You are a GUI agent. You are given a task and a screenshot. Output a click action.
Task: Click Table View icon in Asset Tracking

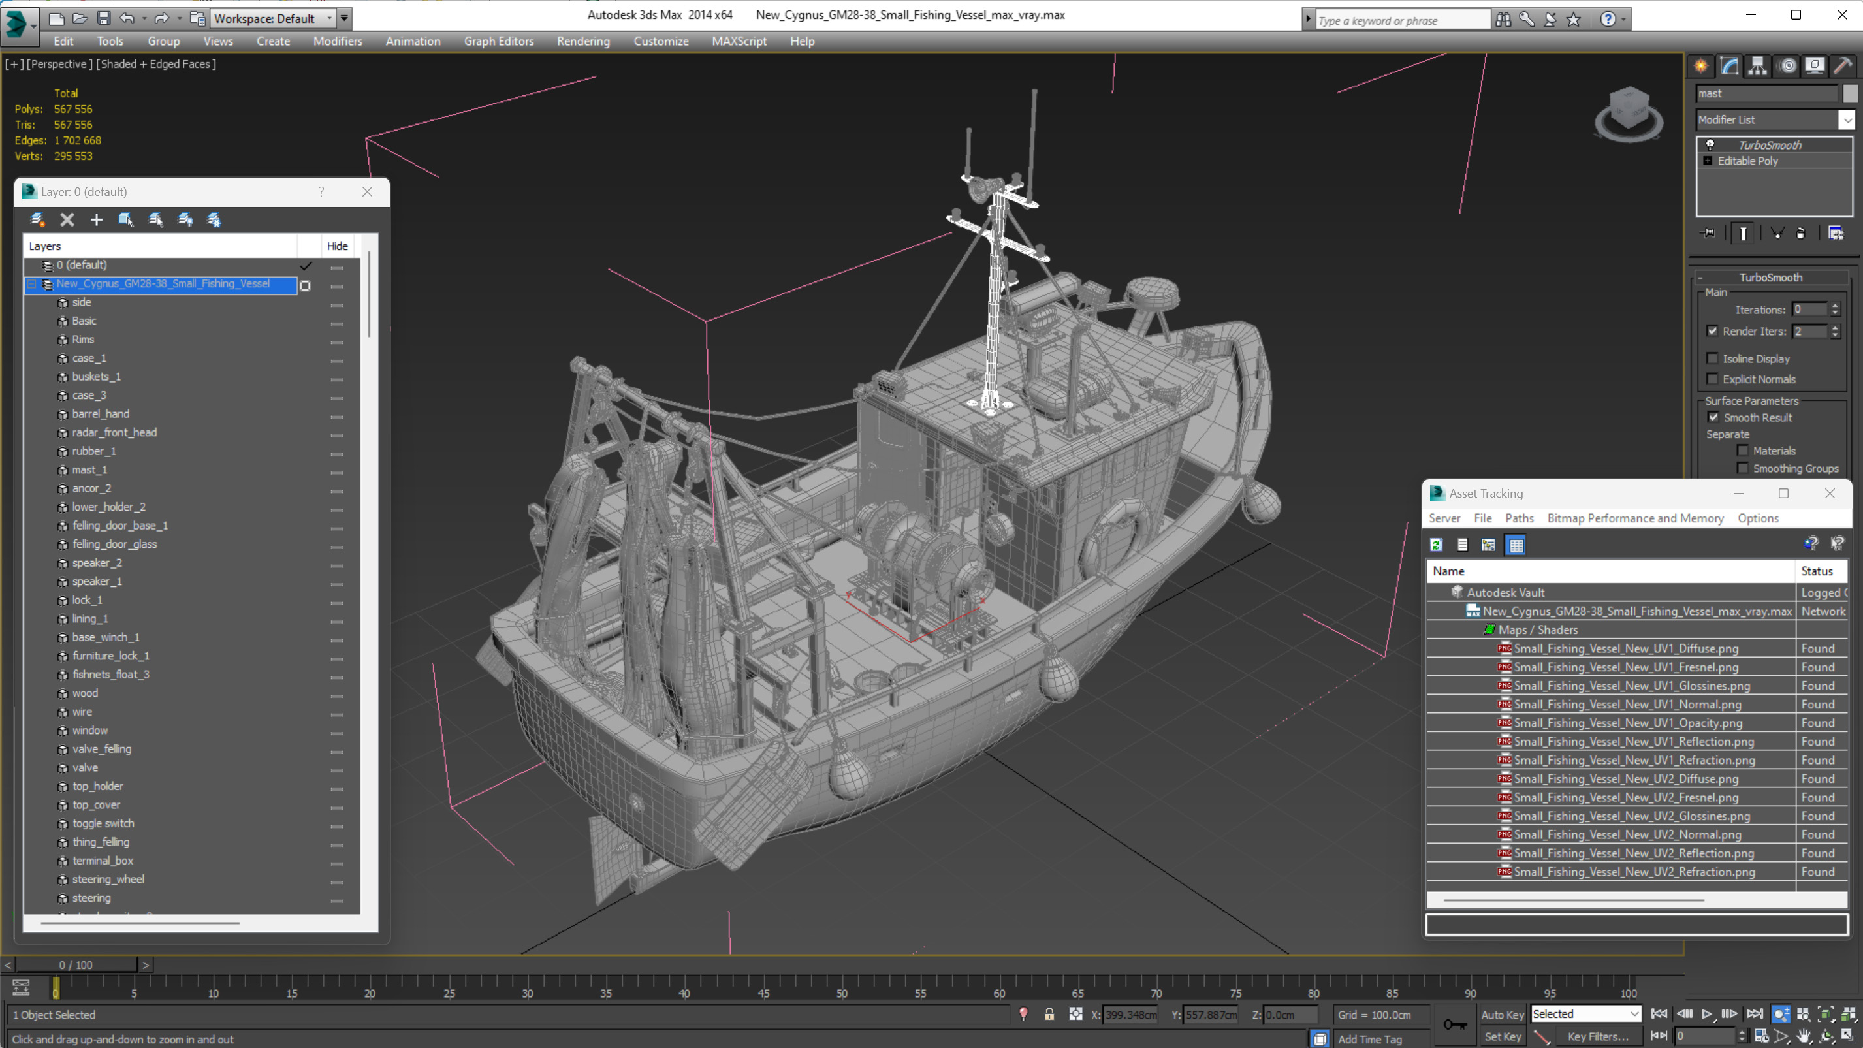point(1516,545)
